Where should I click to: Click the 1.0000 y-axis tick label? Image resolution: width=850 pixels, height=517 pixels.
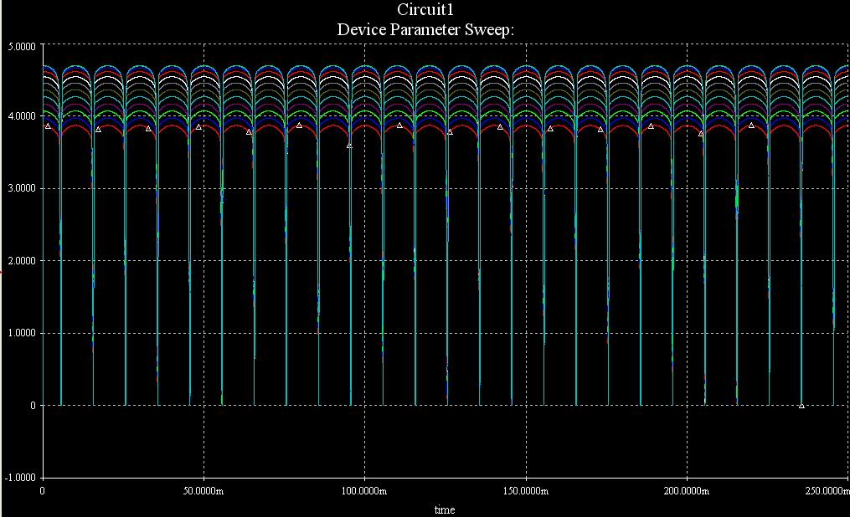(19, 334)
